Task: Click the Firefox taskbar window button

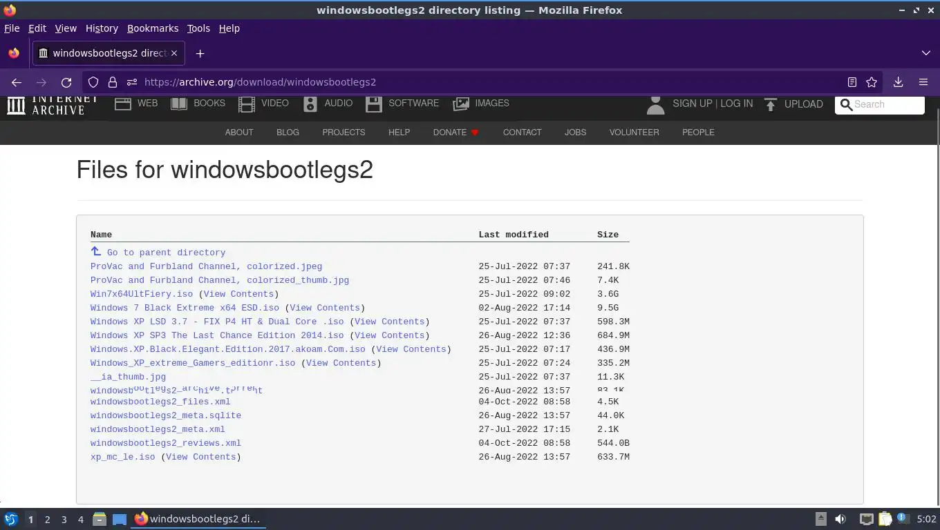Action: click(198, 519)
